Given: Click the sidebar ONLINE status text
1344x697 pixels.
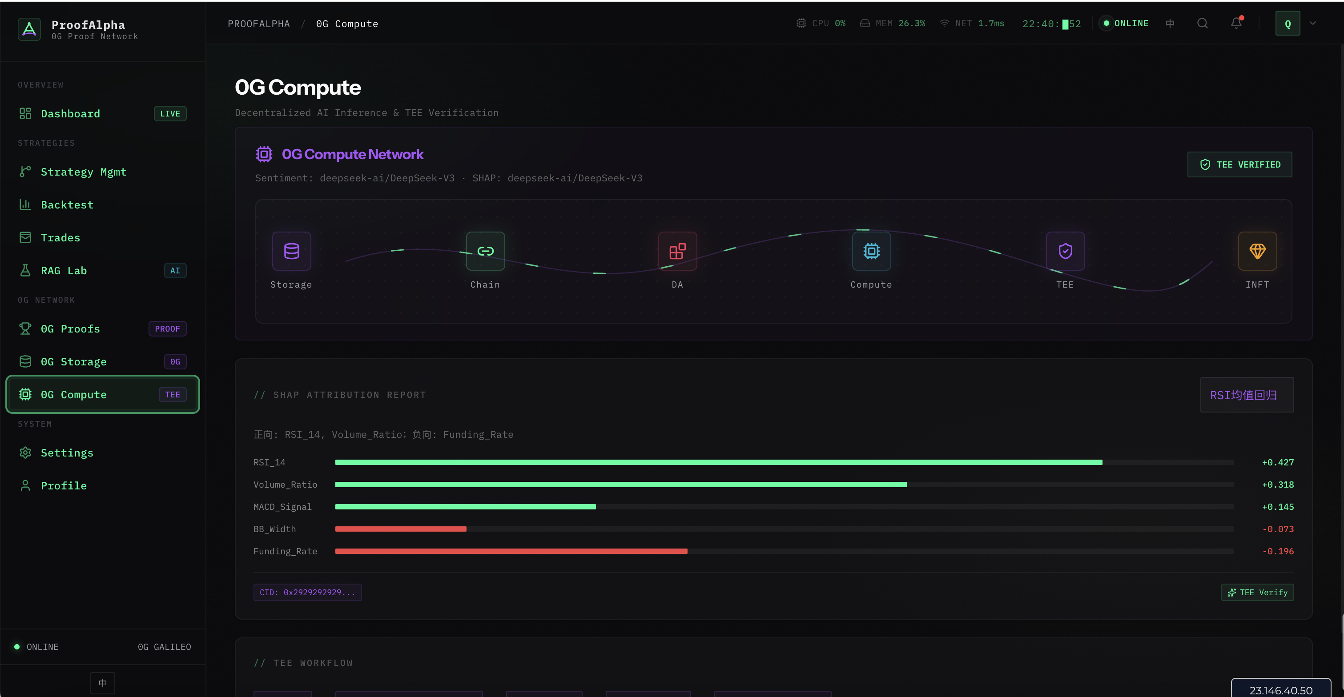Looking at the screenshot, I should pos(43,647).
